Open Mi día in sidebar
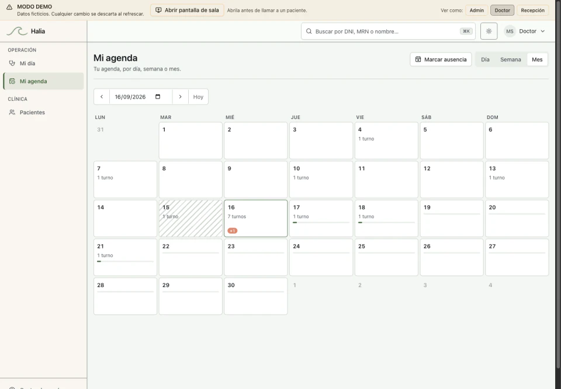The height and width of the screenshot is (389, 561). click(x=43, y=63)
